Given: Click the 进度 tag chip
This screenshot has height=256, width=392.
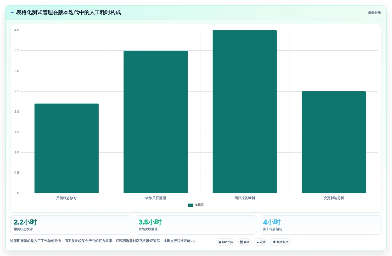Looking at the screenshot, I should [261, 242].
